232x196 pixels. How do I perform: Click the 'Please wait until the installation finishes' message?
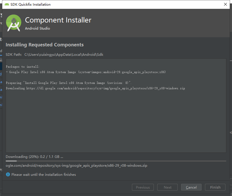(43, 174)
